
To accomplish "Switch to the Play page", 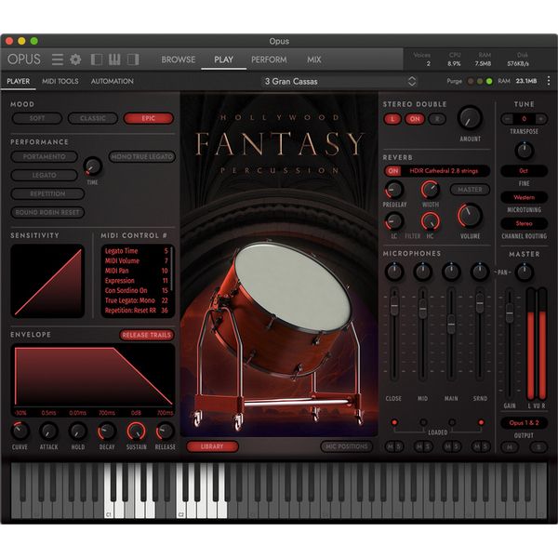I will (x=223, y=60).
